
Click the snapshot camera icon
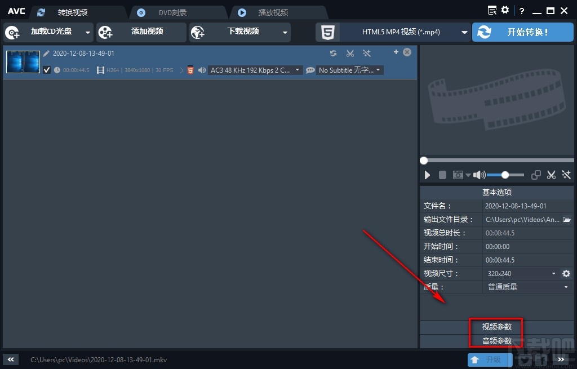coord(458,175)
